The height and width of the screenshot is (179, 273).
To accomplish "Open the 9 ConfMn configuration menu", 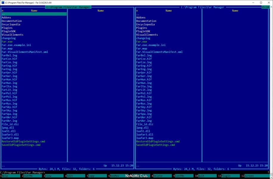I will [183, 176].
